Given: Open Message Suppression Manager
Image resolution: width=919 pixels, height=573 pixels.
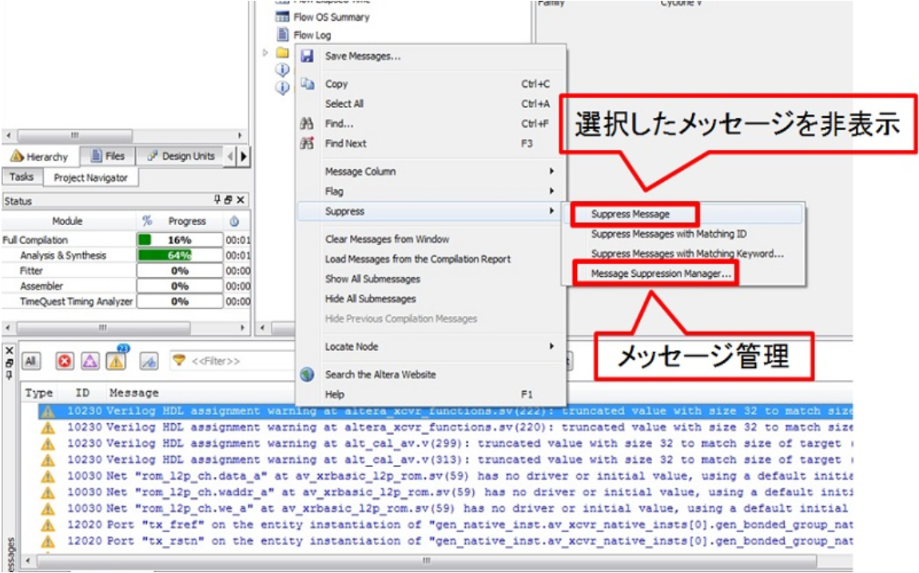Looking at the screenshot, I should click(661, 274).
